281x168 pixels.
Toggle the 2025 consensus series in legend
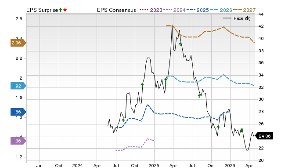click(198, 10)
